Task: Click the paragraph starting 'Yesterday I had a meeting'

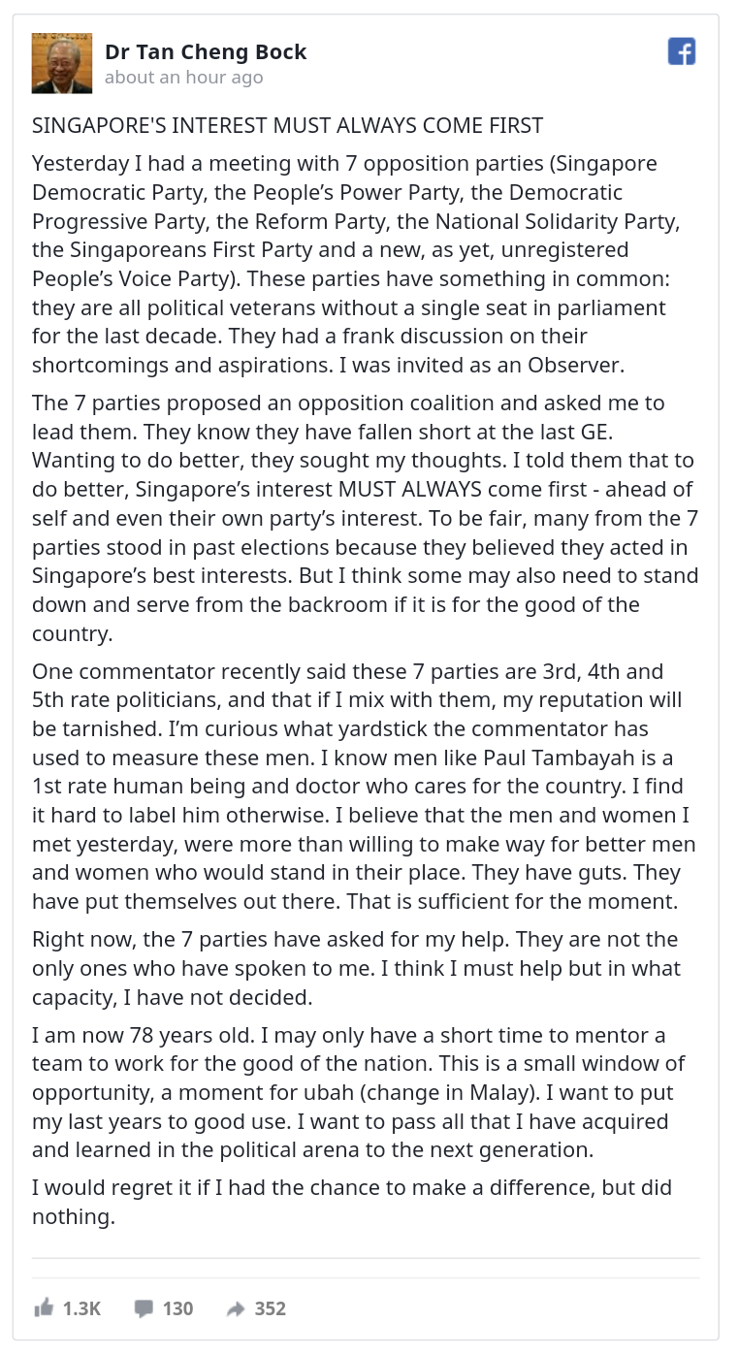Action: (x=366, y=265)
